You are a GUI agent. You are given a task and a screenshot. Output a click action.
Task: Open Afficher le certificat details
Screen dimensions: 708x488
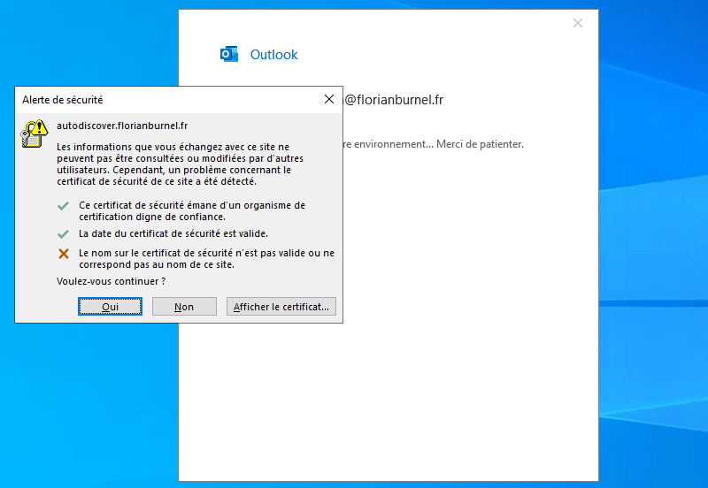coord(281,307)
